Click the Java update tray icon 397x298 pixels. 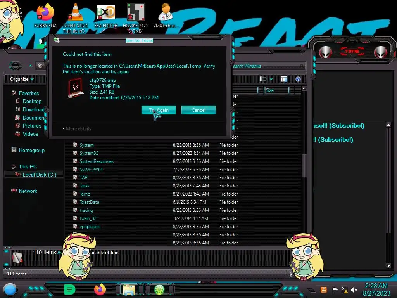point(324,289)
